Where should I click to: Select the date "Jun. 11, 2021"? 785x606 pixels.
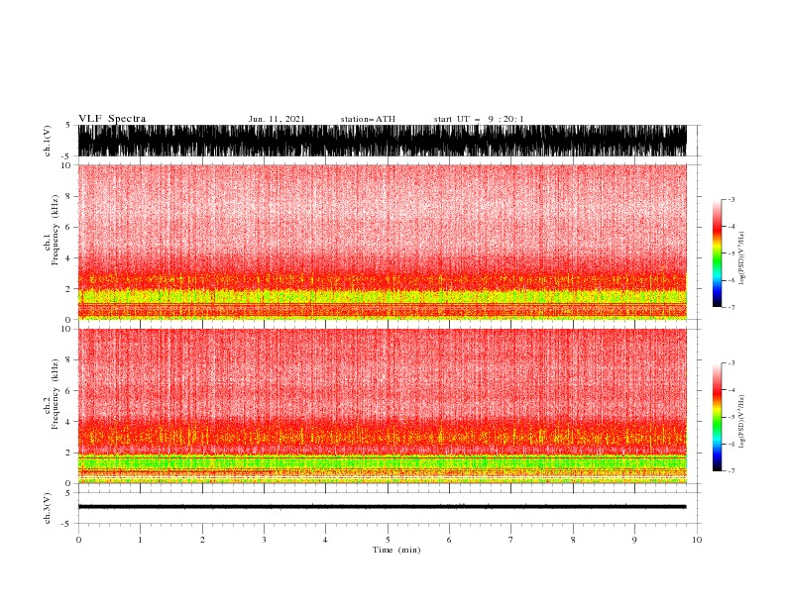point(277,119)
